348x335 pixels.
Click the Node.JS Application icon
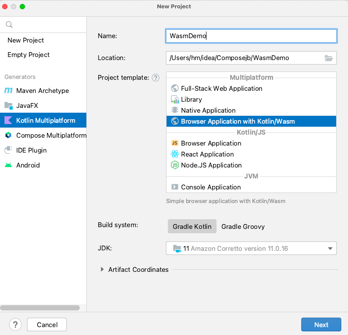pos(174,165)
